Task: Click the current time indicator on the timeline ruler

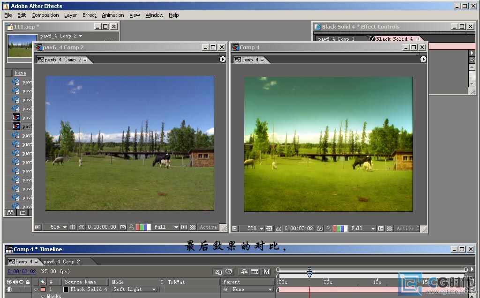Action: (x=309, y=273)
